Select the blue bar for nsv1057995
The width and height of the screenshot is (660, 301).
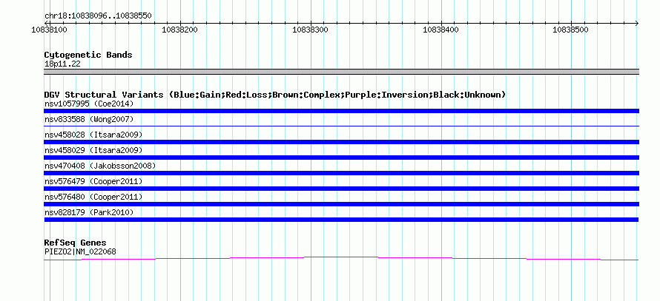pyautogui.click(x=341, y=111)
